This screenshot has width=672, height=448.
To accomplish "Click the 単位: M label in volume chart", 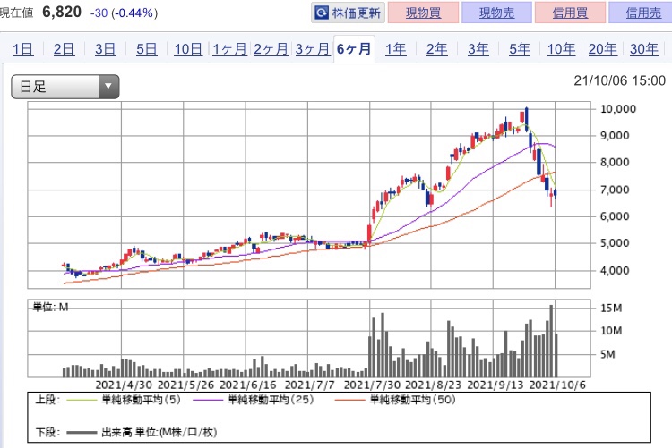I will (x=50, y=307).
